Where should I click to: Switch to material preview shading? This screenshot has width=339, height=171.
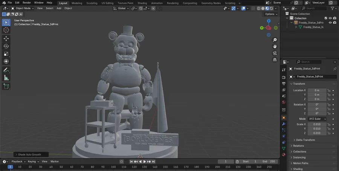[x=267, y=8]
